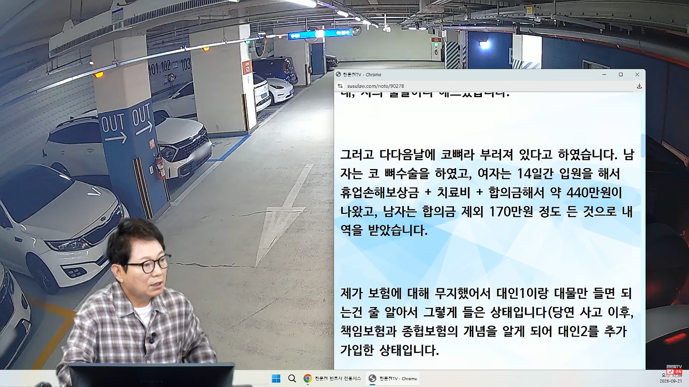Click the susulaw.com/note/90278 address field
This screenshot has width=689, height=387.
[x=376, y=86]
